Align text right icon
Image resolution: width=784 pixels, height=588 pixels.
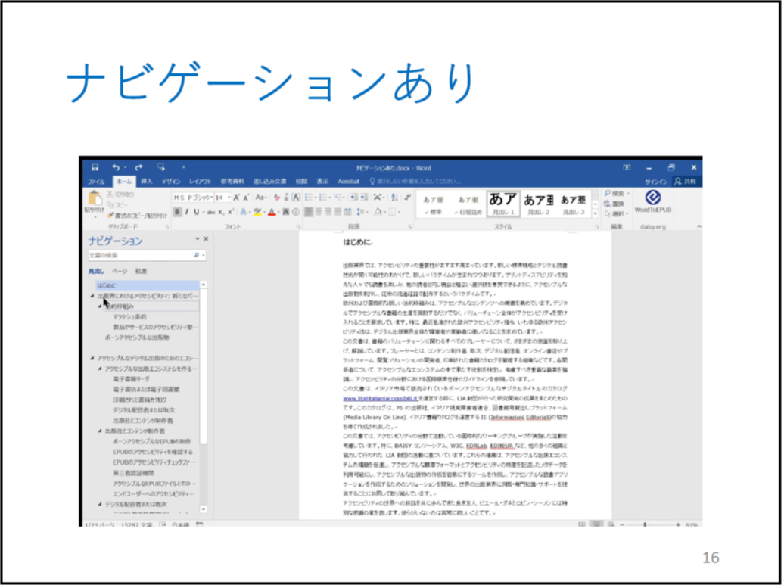(x=328, y=212)
